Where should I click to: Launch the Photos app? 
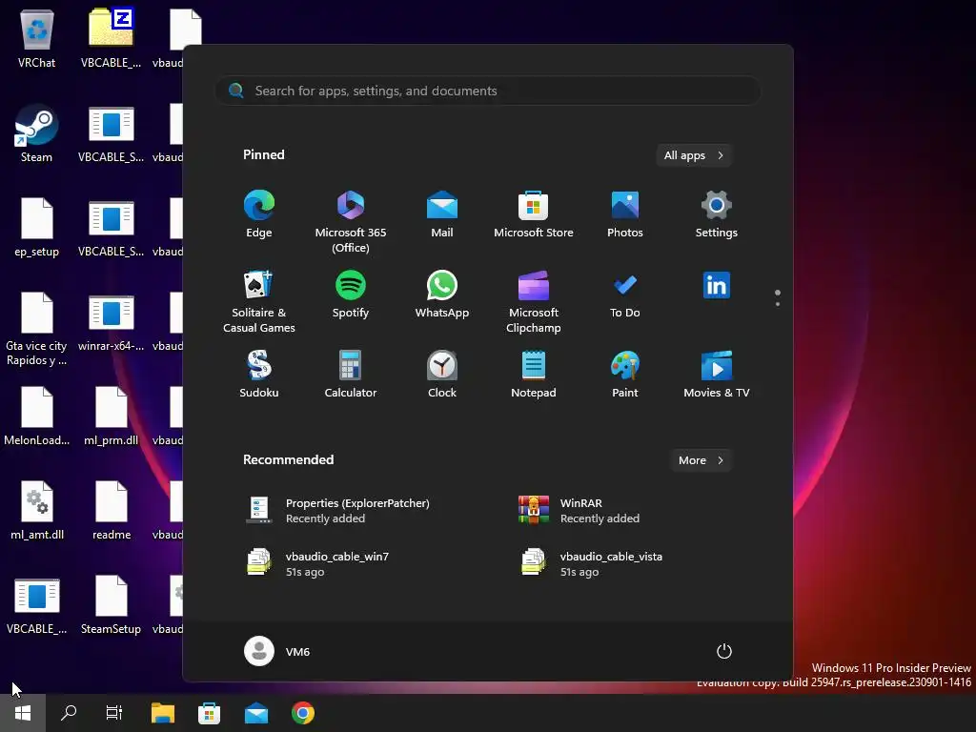(625, 214)
